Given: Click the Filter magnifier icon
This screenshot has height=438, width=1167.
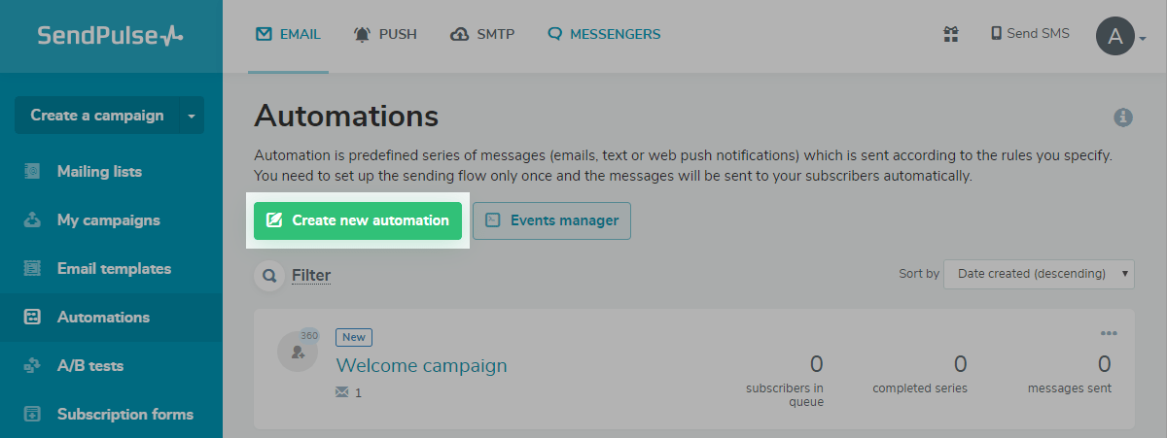Looking at the screenshot, I should pyautogui.click(x=269, y=276).
